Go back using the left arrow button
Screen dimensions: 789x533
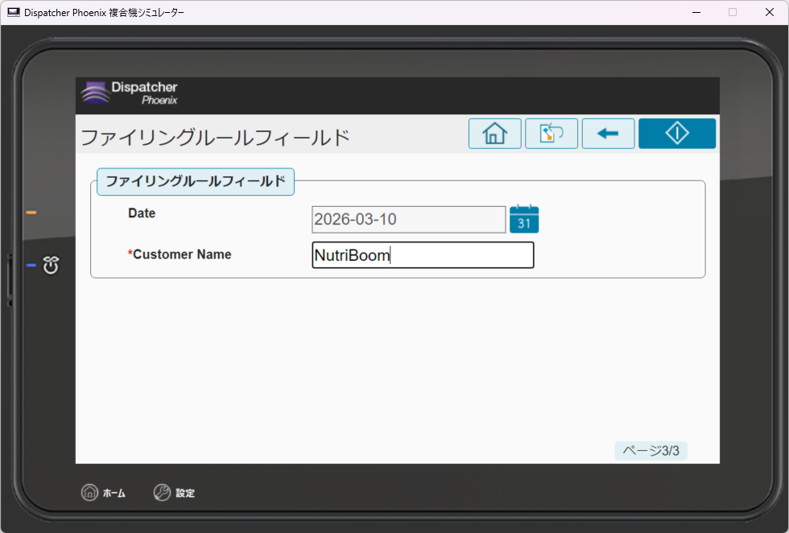point(608,134)
